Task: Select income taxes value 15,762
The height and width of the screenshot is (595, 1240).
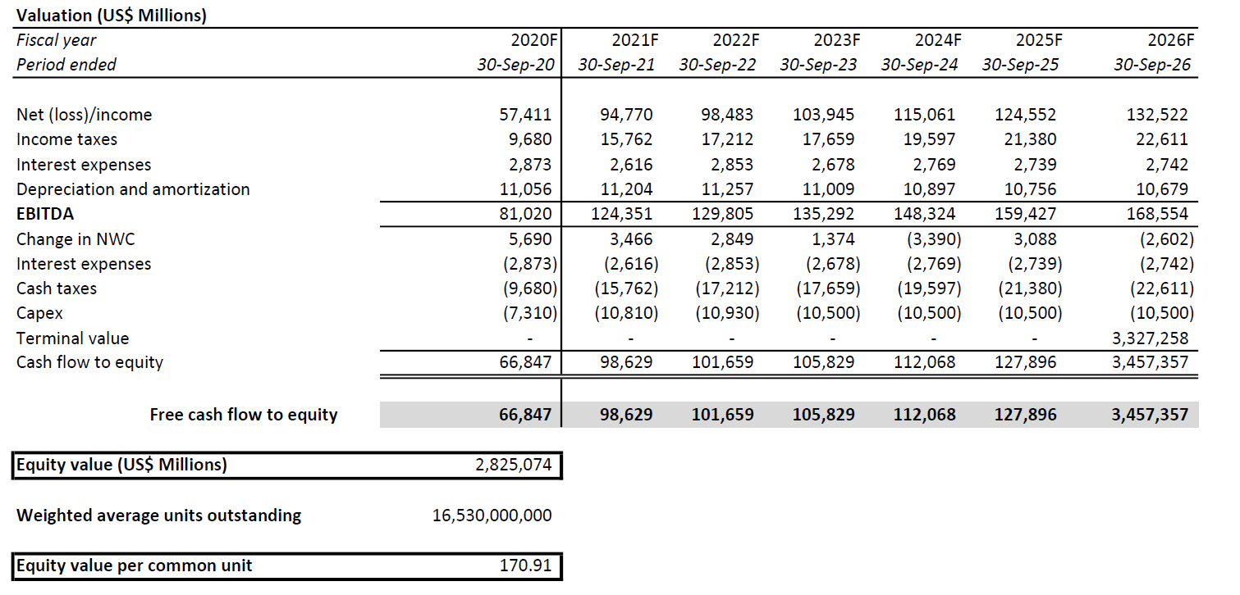Action: point(627,139)
